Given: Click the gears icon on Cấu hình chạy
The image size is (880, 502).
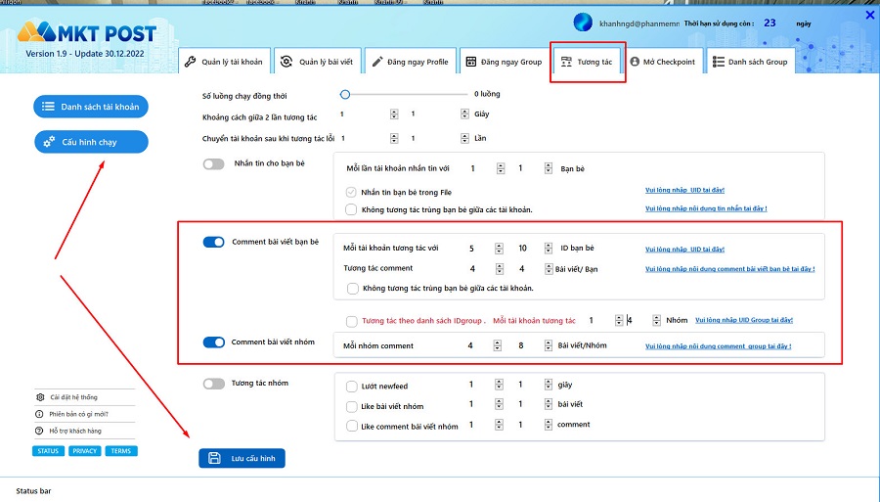Looking at the screenshot, I should [49, 142].
